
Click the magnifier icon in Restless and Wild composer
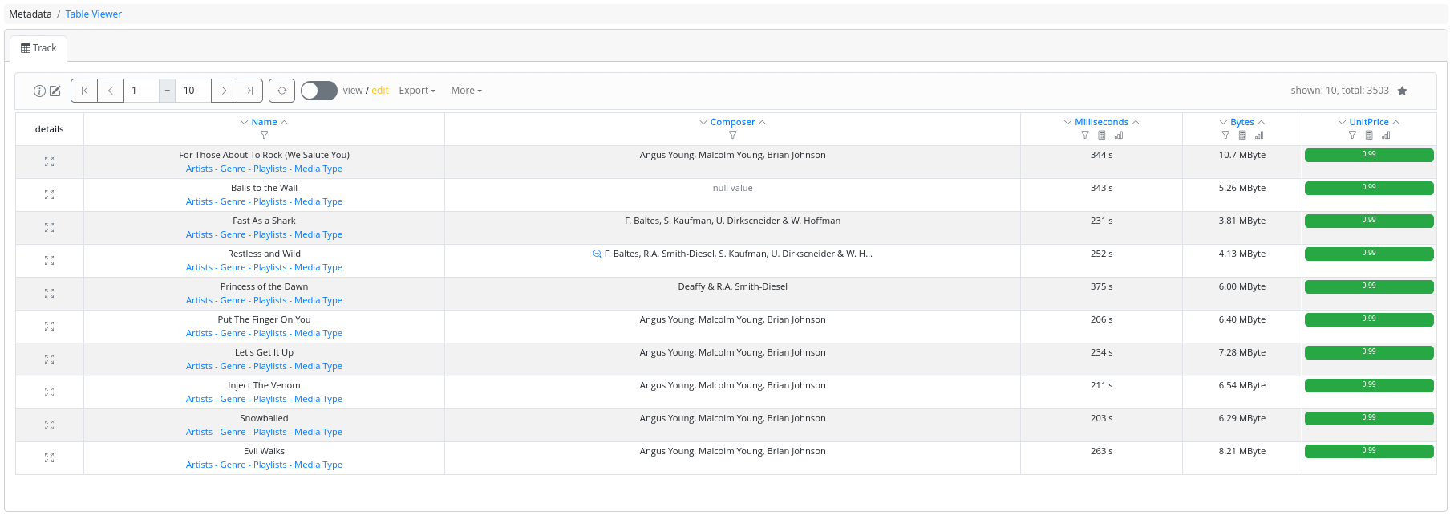pyautogui.click(x=597, y=254)
